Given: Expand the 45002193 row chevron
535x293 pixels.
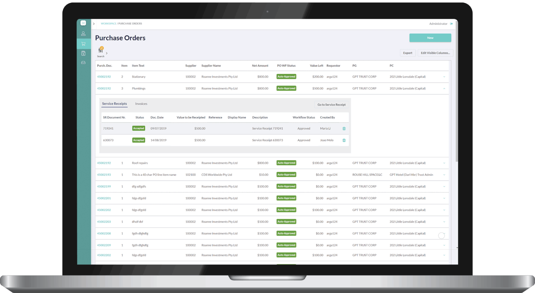Looking at the screenshot, I should coord(444,175).
